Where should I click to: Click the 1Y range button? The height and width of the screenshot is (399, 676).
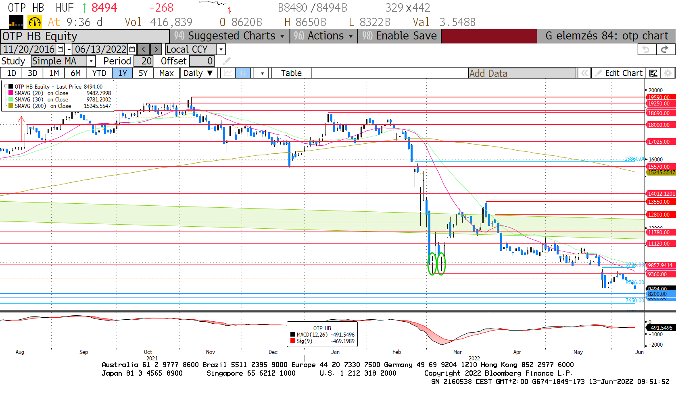pyautogui.click(x=123, y=73)
